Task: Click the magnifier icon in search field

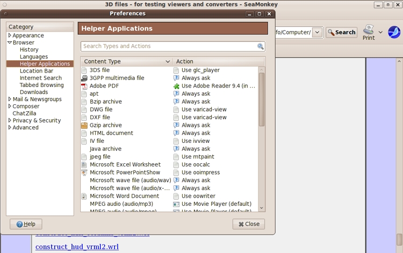Action: [x=261, y=47]
